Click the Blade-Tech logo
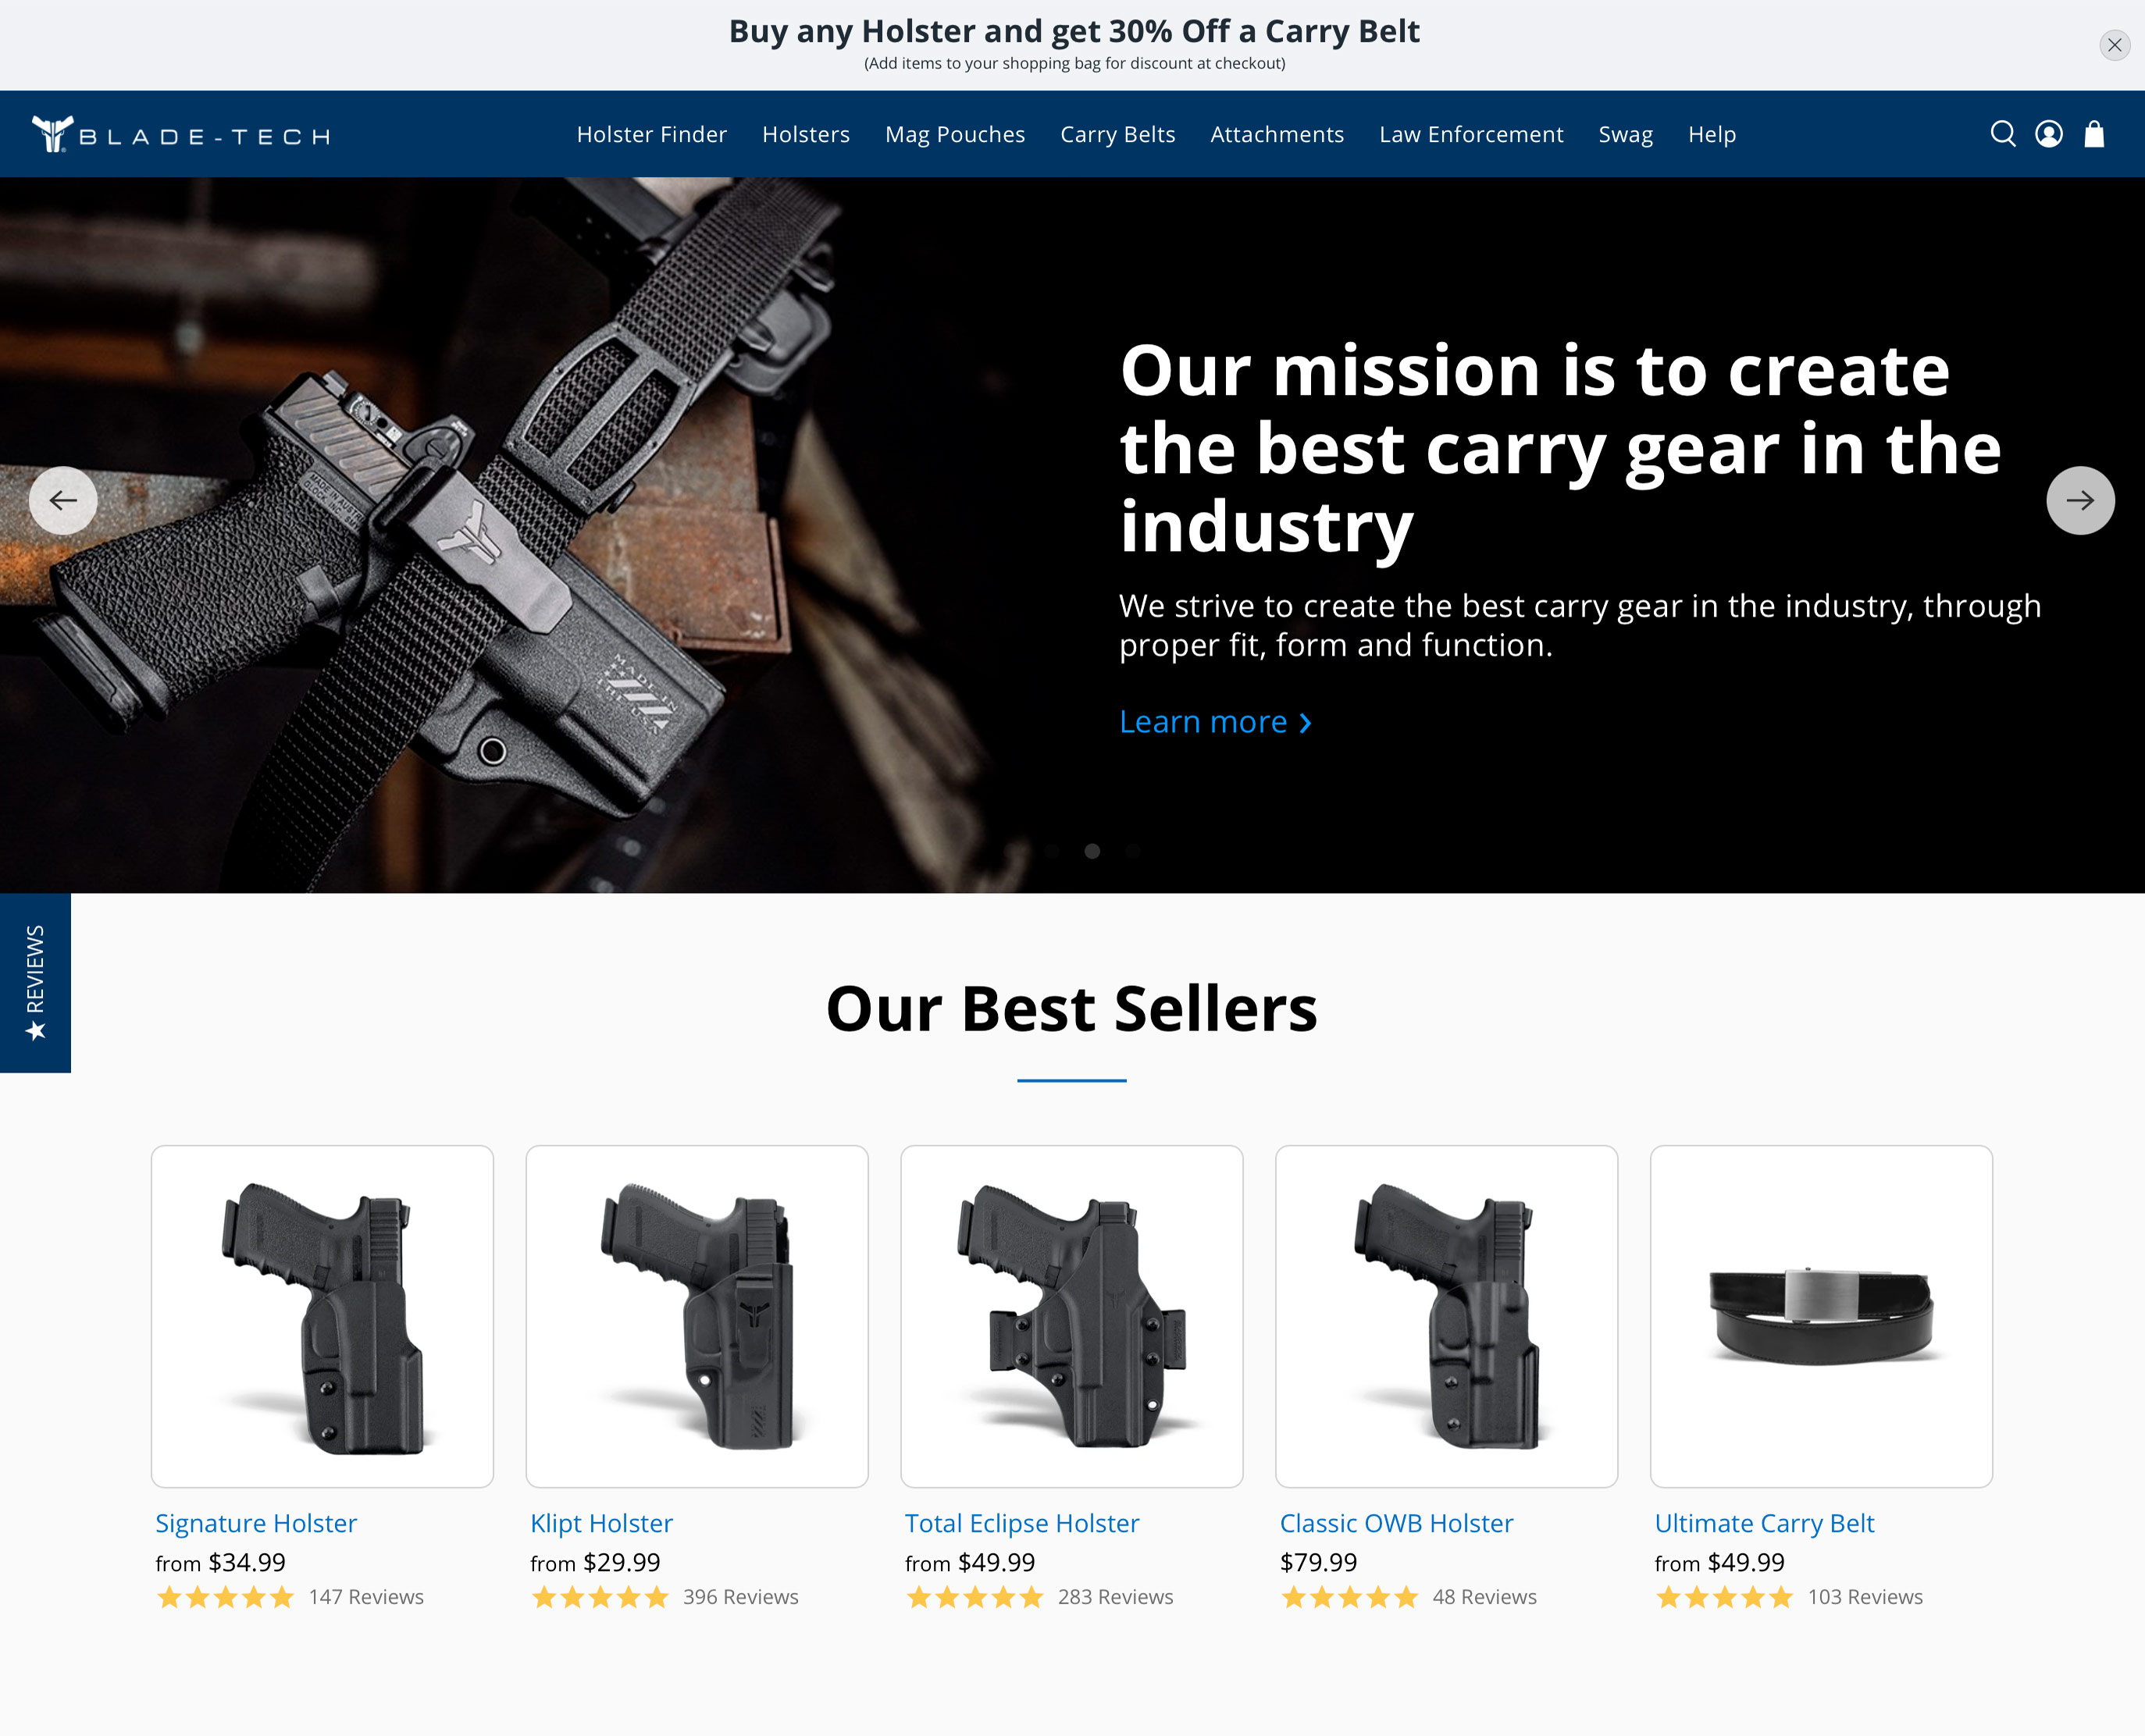Image resolution: width=2145 pixels, height=1736 pixels. [x=180, y=134]
